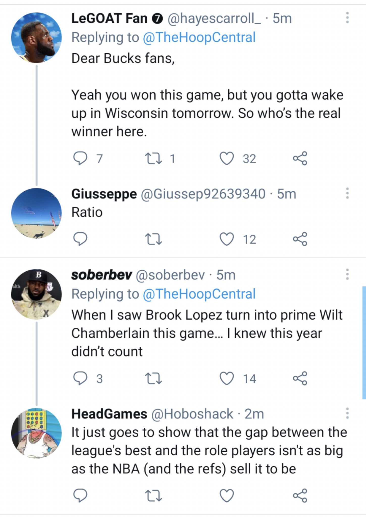Open more options for LeGOAT Fan's tweet
This screenshot has height=517, width=366.
click(x=347, y=18)
